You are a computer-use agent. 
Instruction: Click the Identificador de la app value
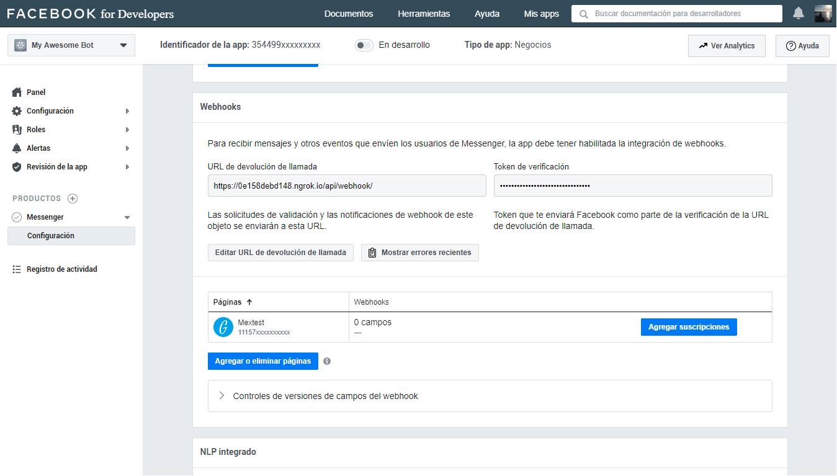tap(286, 45)
